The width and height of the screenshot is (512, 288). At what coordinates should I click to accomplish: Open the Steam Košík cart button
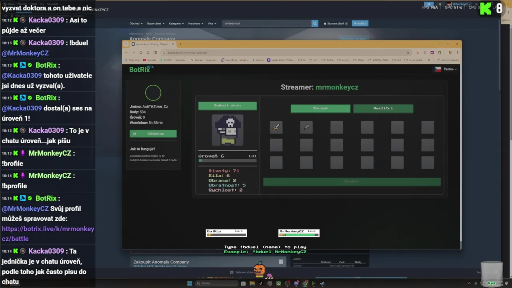click(360, 23)
